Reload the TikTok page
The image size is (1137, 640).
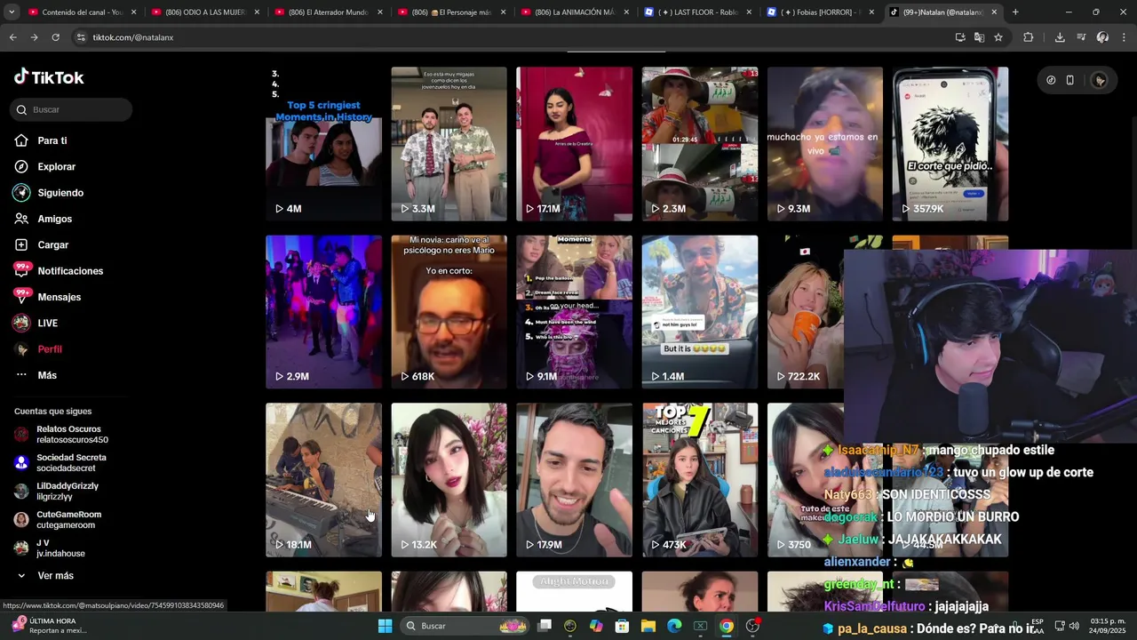[55, 37]
